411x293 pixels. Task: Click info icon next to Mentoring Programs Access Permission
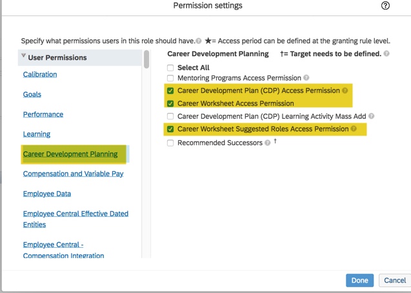pyautogui.click(x=306, y=78)
